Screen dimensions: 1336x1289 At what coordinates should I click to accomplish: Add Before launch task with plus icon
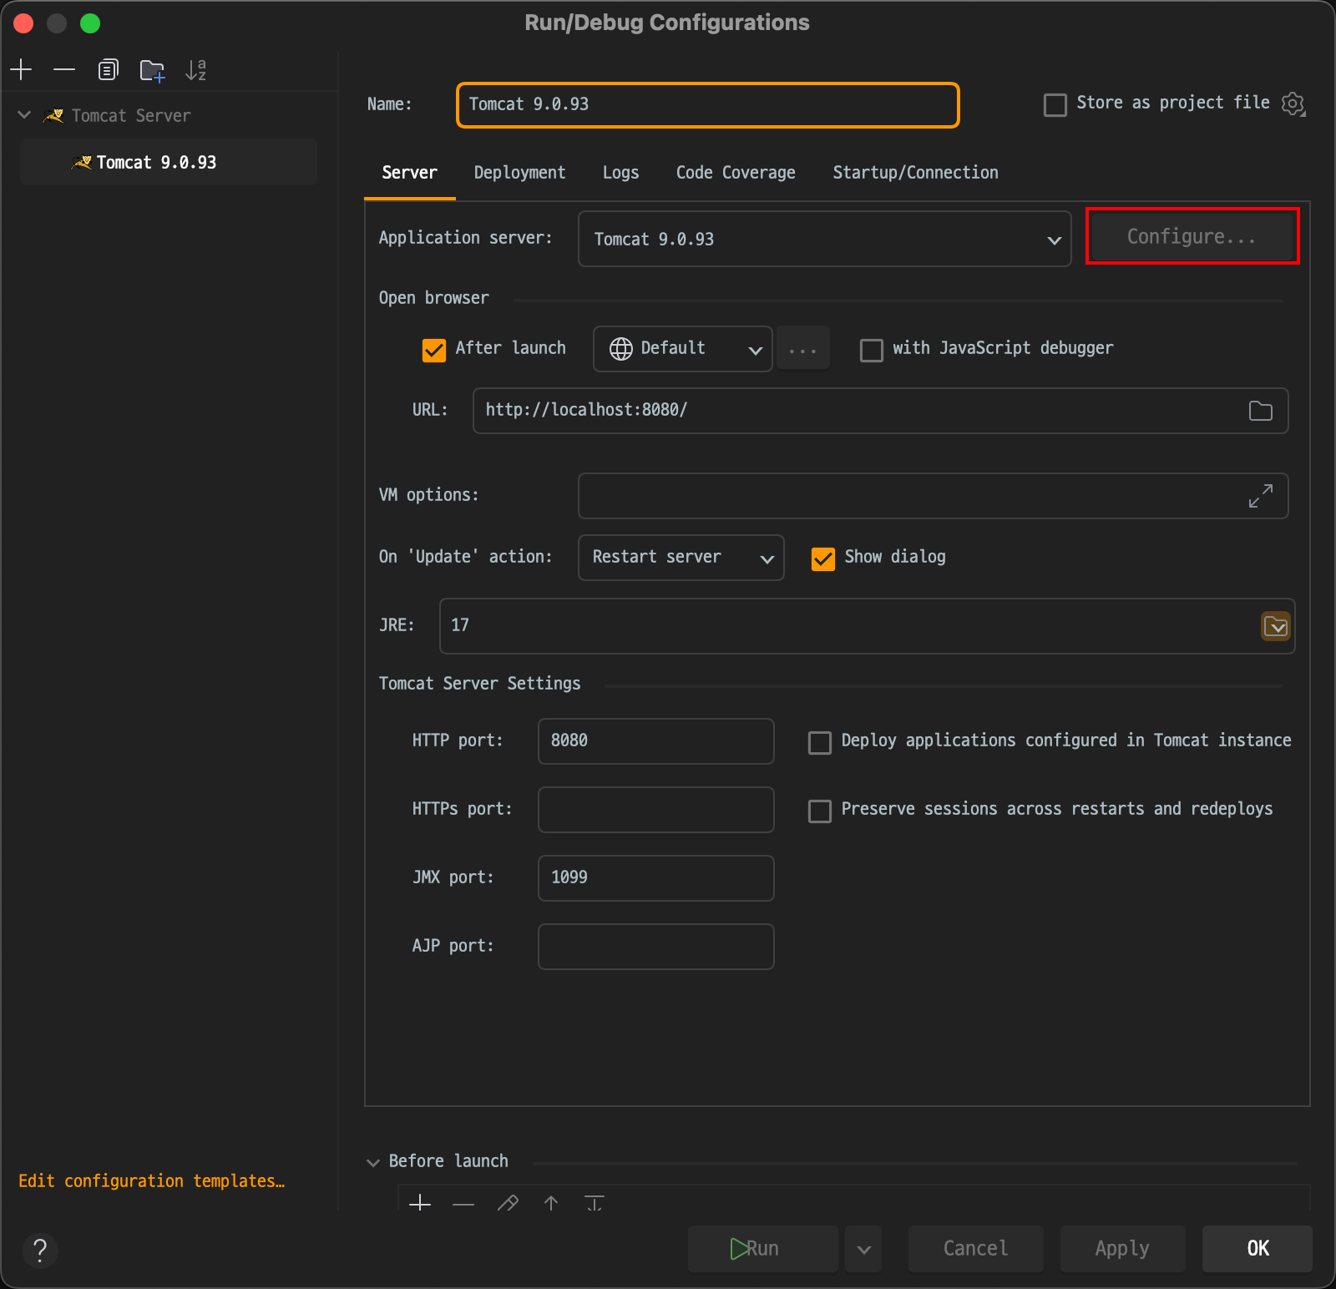click(x=420, y=1203)
